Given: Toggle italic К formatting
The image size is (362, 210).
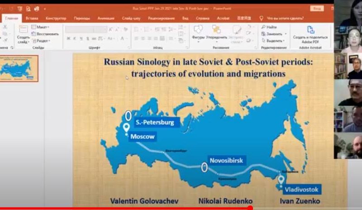Looking at the screenshot, I should point(75,38).
